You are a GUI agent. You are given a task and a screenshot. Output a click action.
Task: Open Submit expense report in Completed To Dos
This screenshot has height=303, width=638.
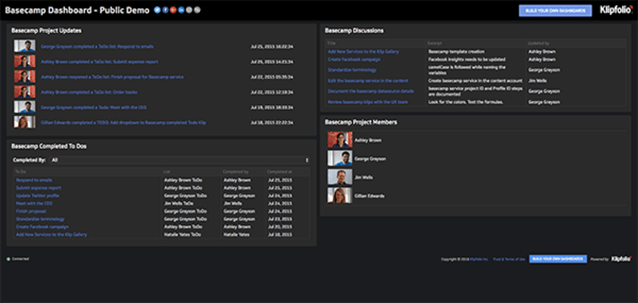(39, 188)
